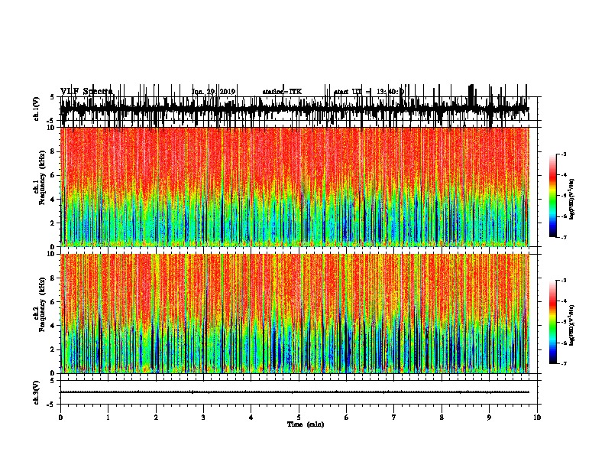The width and height of the screenshot is (605, 468).
Task: Click the '1' tick on the time axis
Action: pyautogui.click(x=108, y=418)
